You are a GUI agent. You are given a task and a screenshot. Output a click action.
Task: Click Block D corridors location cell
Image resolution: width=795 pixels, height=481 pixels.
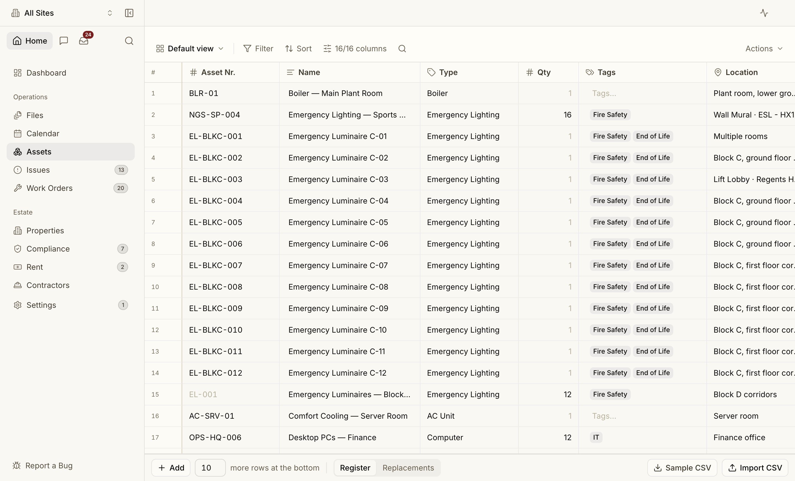(x=751, y=394)
